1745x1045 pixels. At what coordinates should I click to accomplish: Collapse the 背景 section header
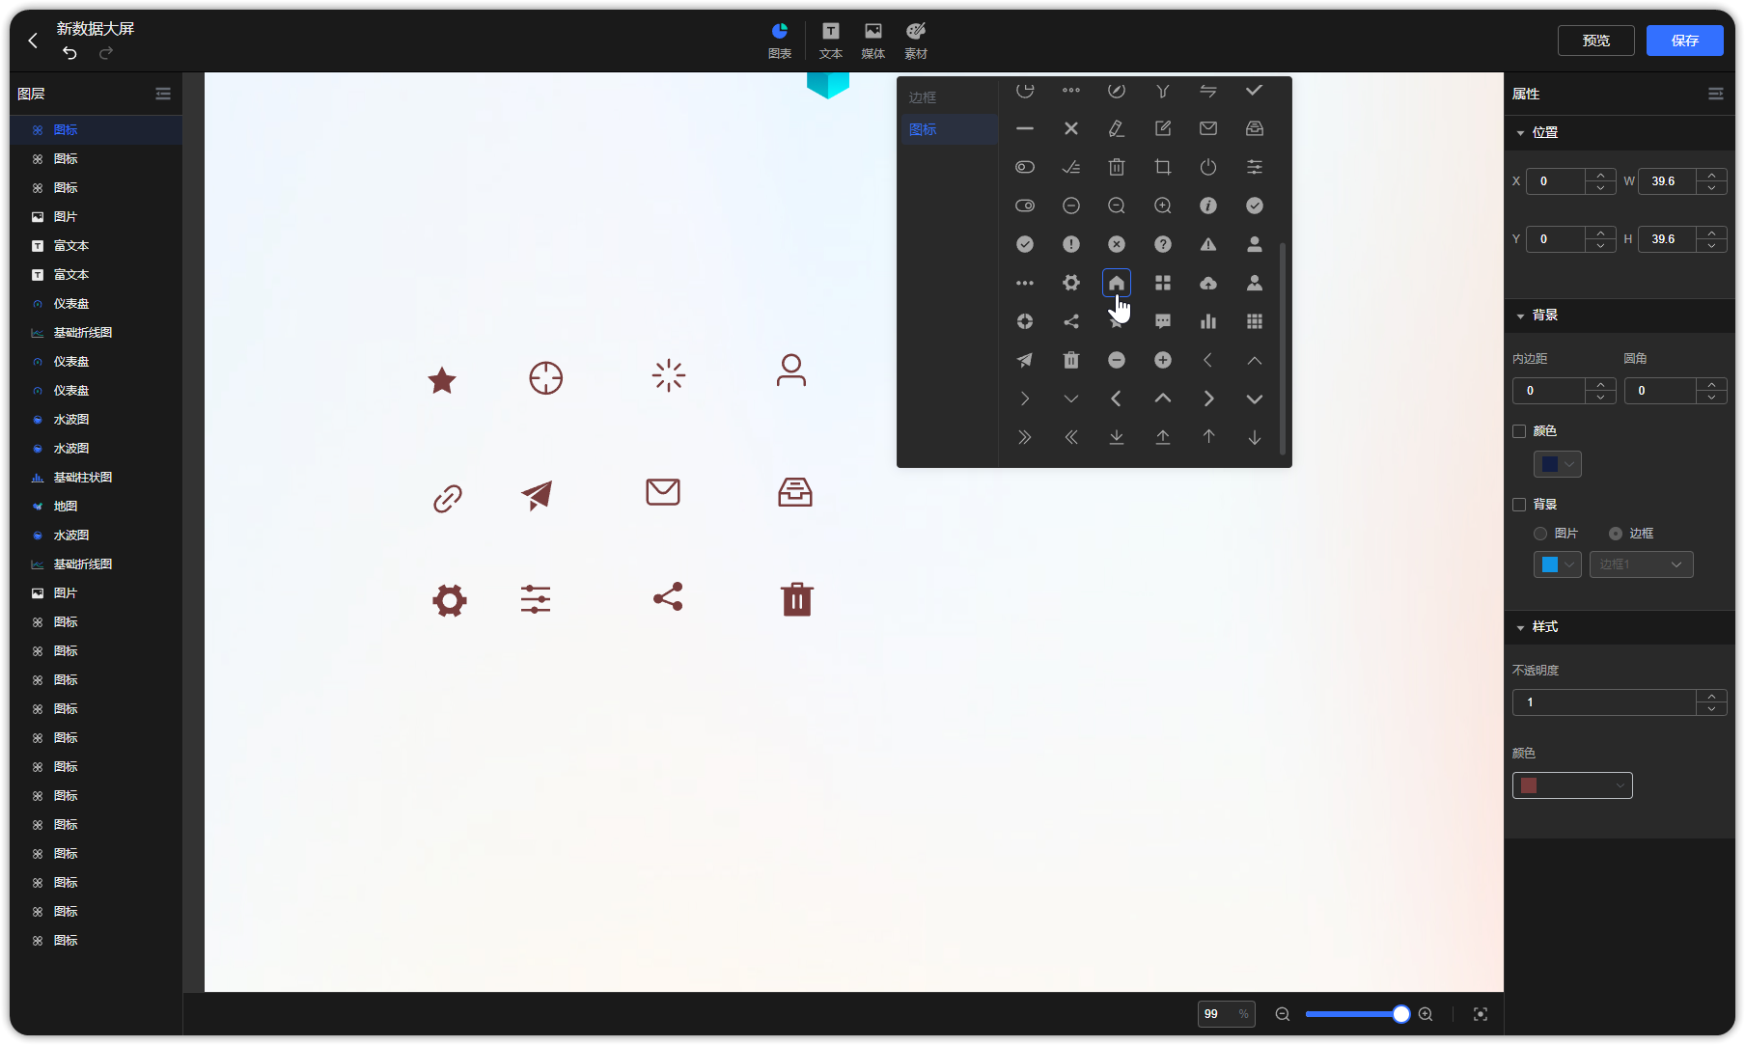(1520, 316)
